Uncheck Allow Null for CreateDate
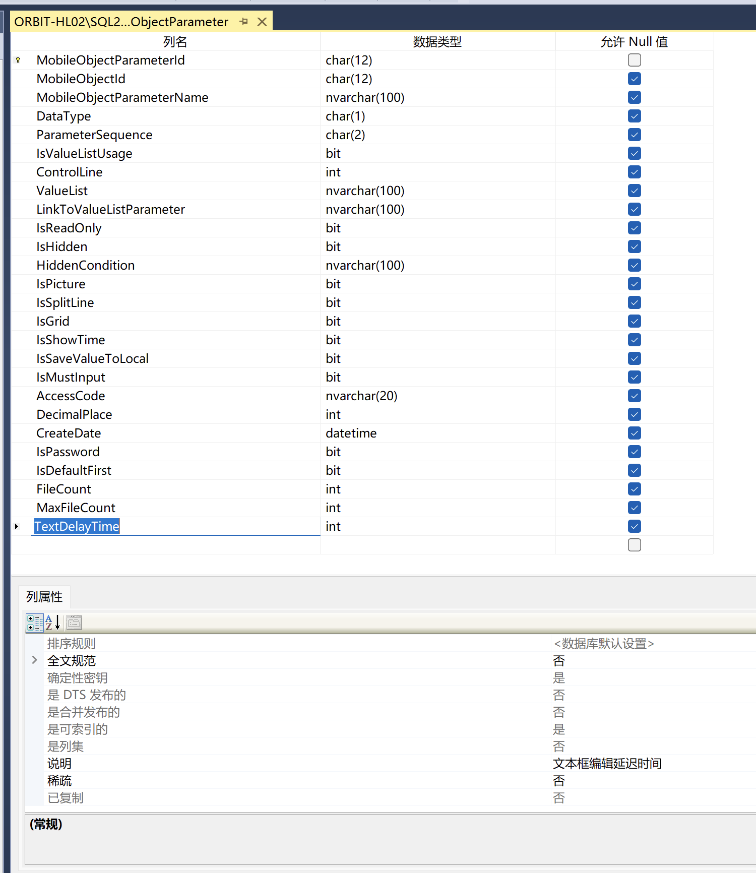Image resolution: width=756 pixels, height=873 pixels. click(x=635, y=433)
